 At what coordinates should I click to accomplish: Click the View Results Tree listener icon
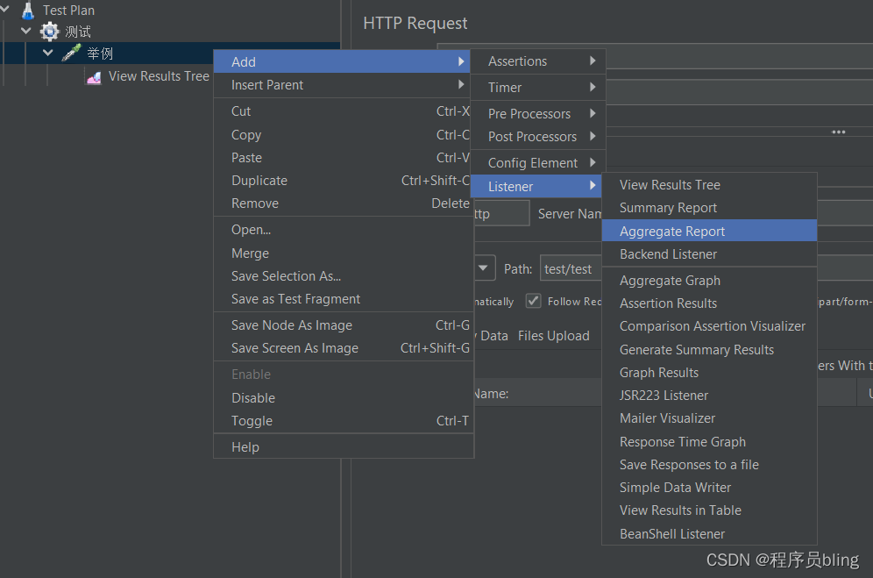coord(94,77)
